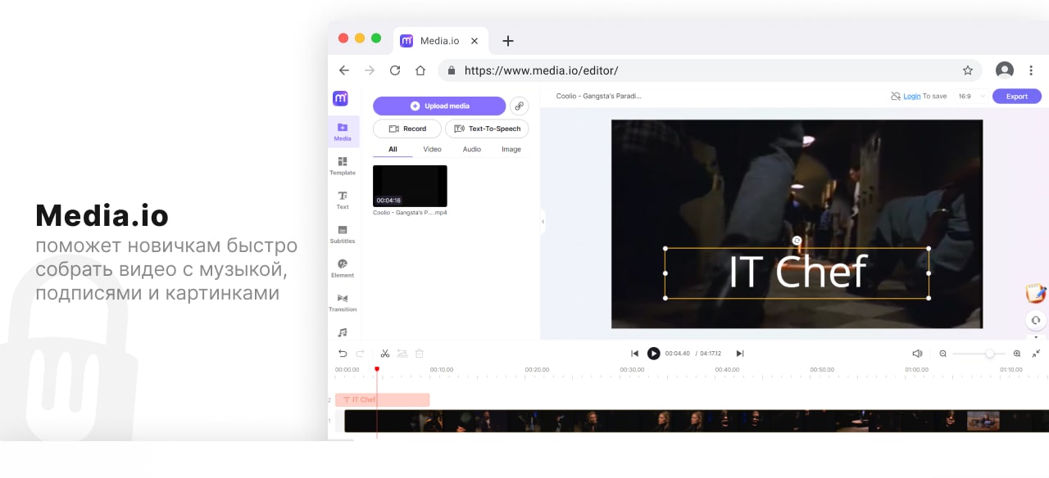
Task: Switch to the All media tab
Action: [x=393, y=149]
